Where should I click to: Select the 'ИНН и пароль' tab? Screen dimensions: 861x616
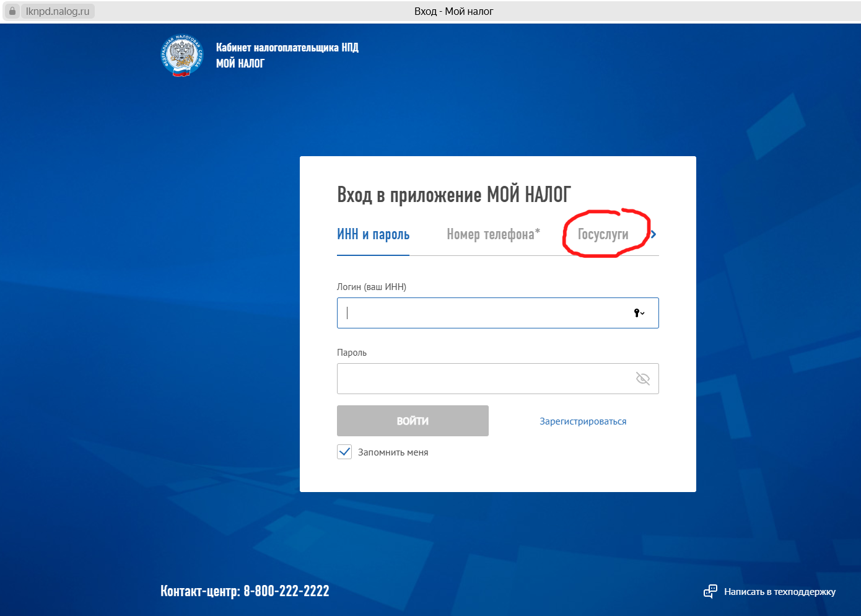[x=373, y=234]
